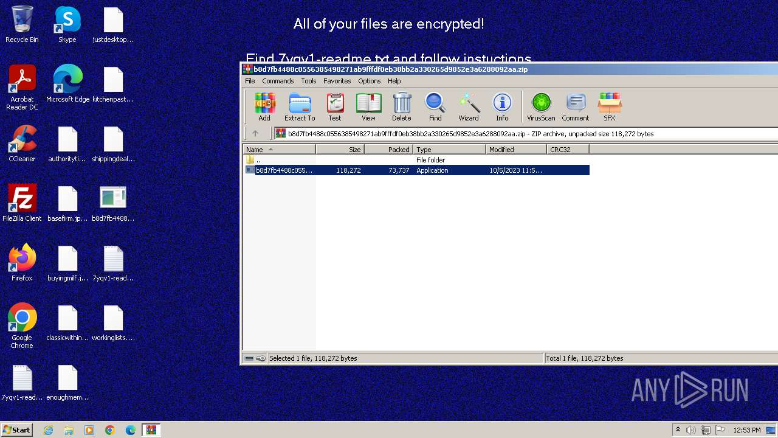Select the justdesktop file on desktop
778x438 pixels.
(x=113, y=25)
